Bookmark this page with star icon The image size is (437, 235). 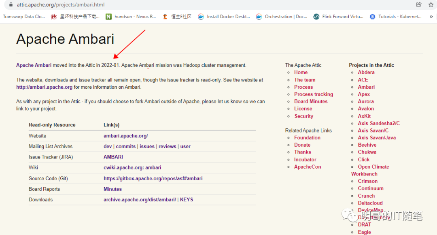coord(431,4)
